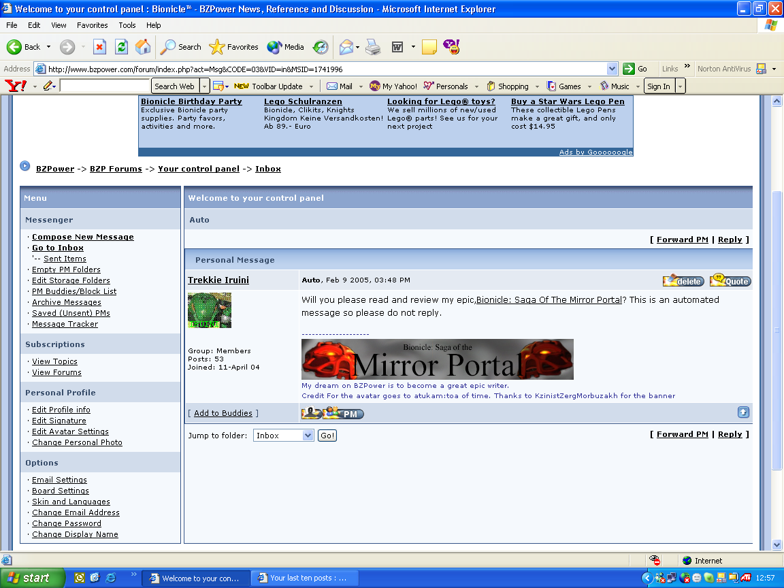Open the Favorites star button
This screenshot has height=588, width=784.
point(233,47)
